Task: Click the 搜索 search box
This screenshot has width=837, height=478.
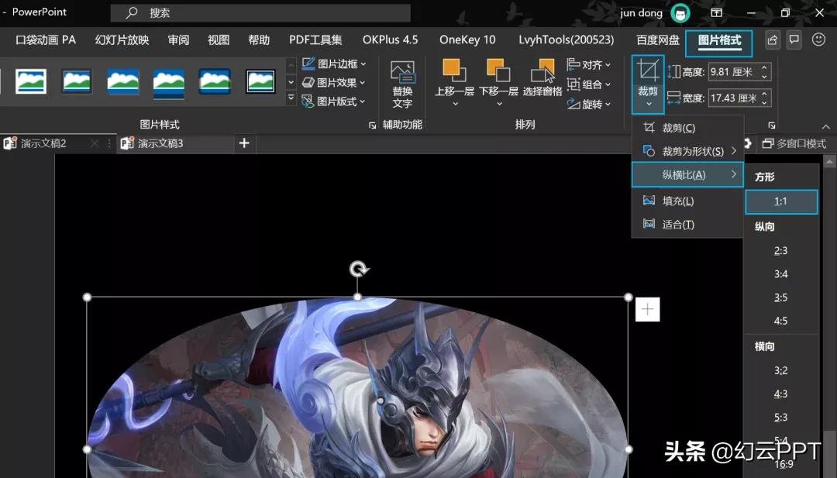Action: click(x=260, y=13)
